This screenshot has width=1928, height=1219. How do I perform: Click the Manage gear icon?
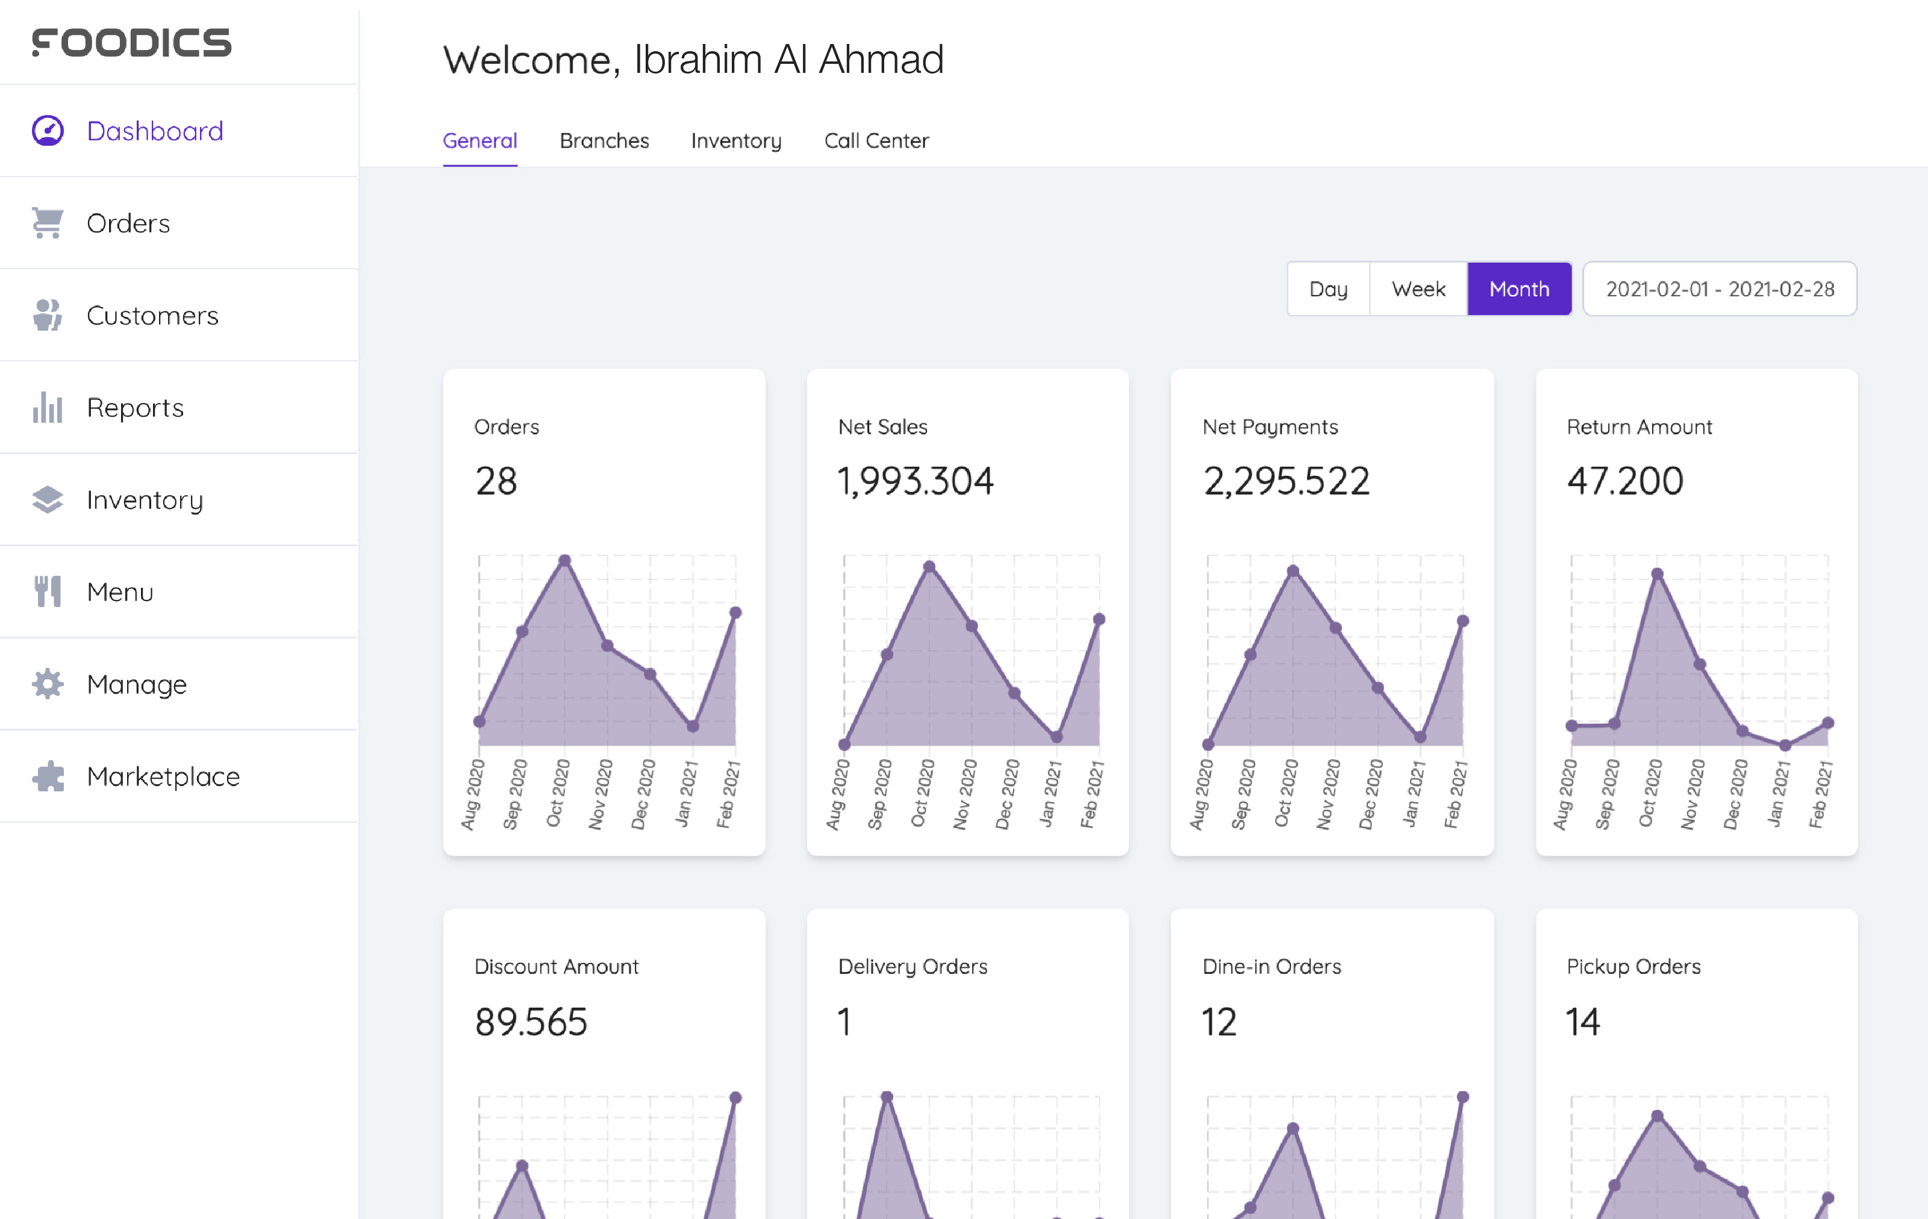(47, 684)
